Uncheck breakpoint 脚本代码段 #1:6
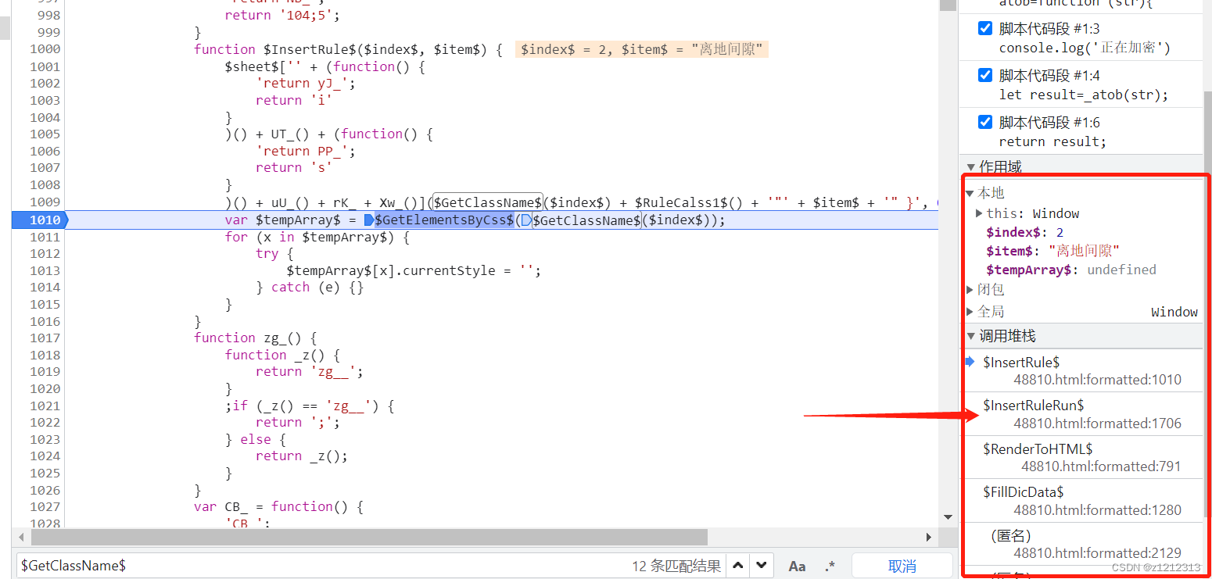 pyautogui.click(x=985, y=123)
